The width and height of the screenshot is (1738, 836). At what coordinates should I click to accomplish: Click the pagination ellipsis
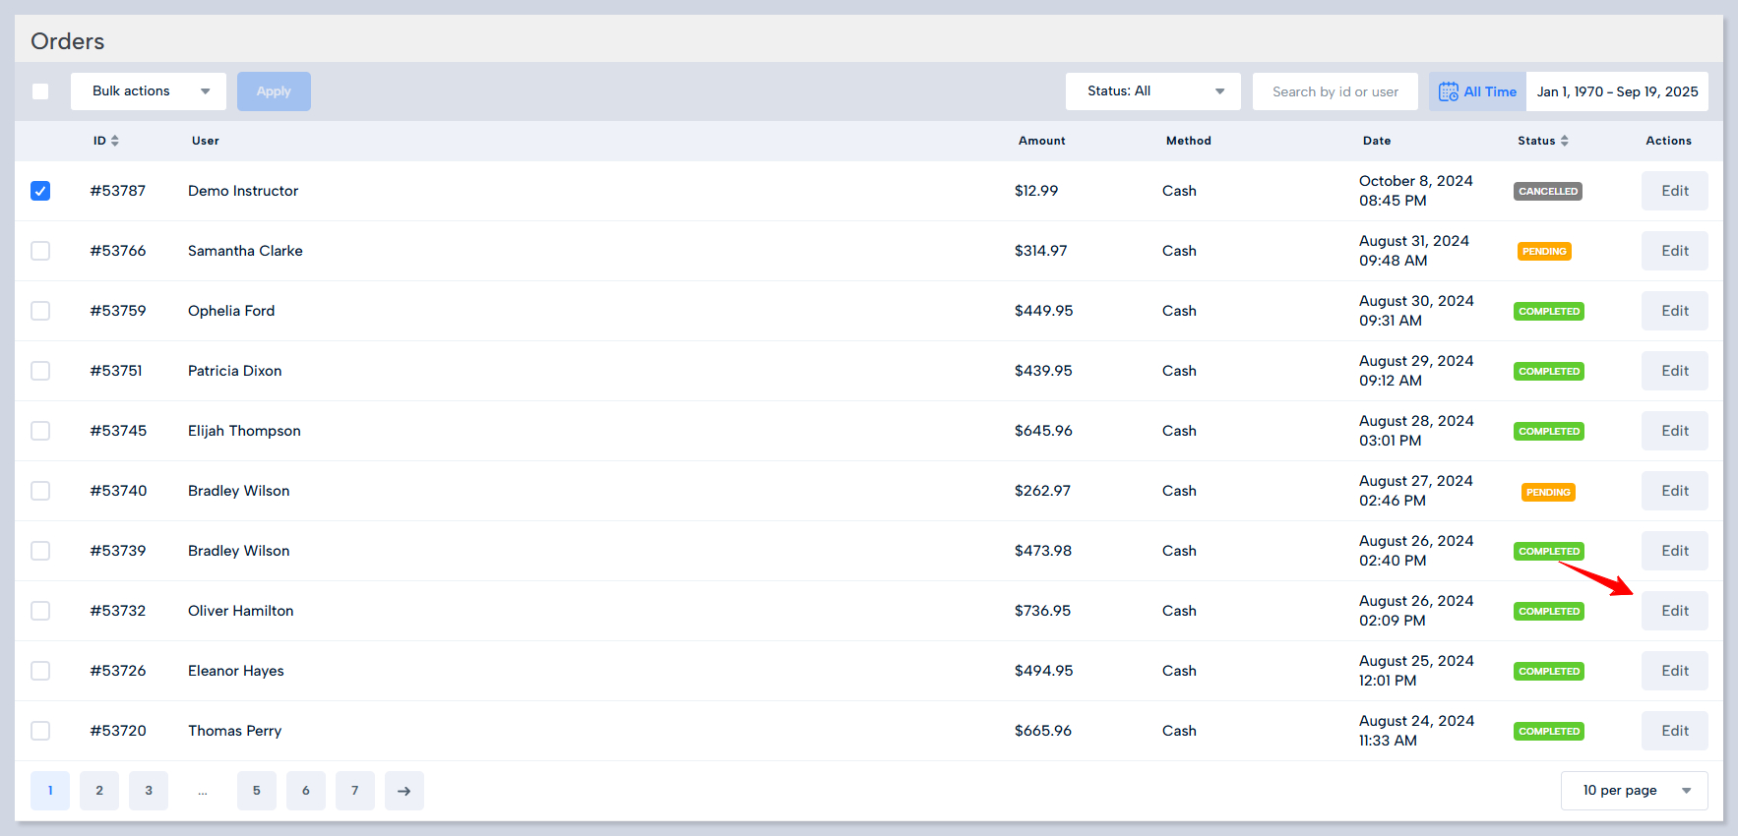pyautogui.click(x=203, y=791)
